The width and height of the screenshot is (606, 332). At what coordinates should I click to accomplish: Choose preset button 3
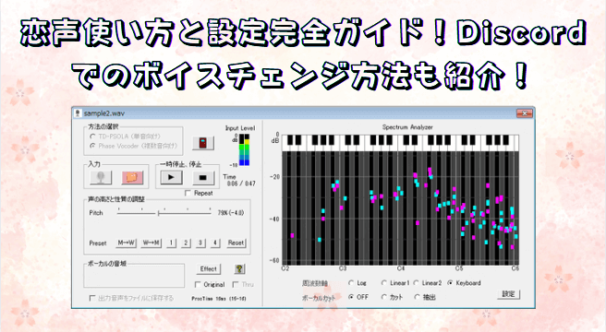coord(200,243)
